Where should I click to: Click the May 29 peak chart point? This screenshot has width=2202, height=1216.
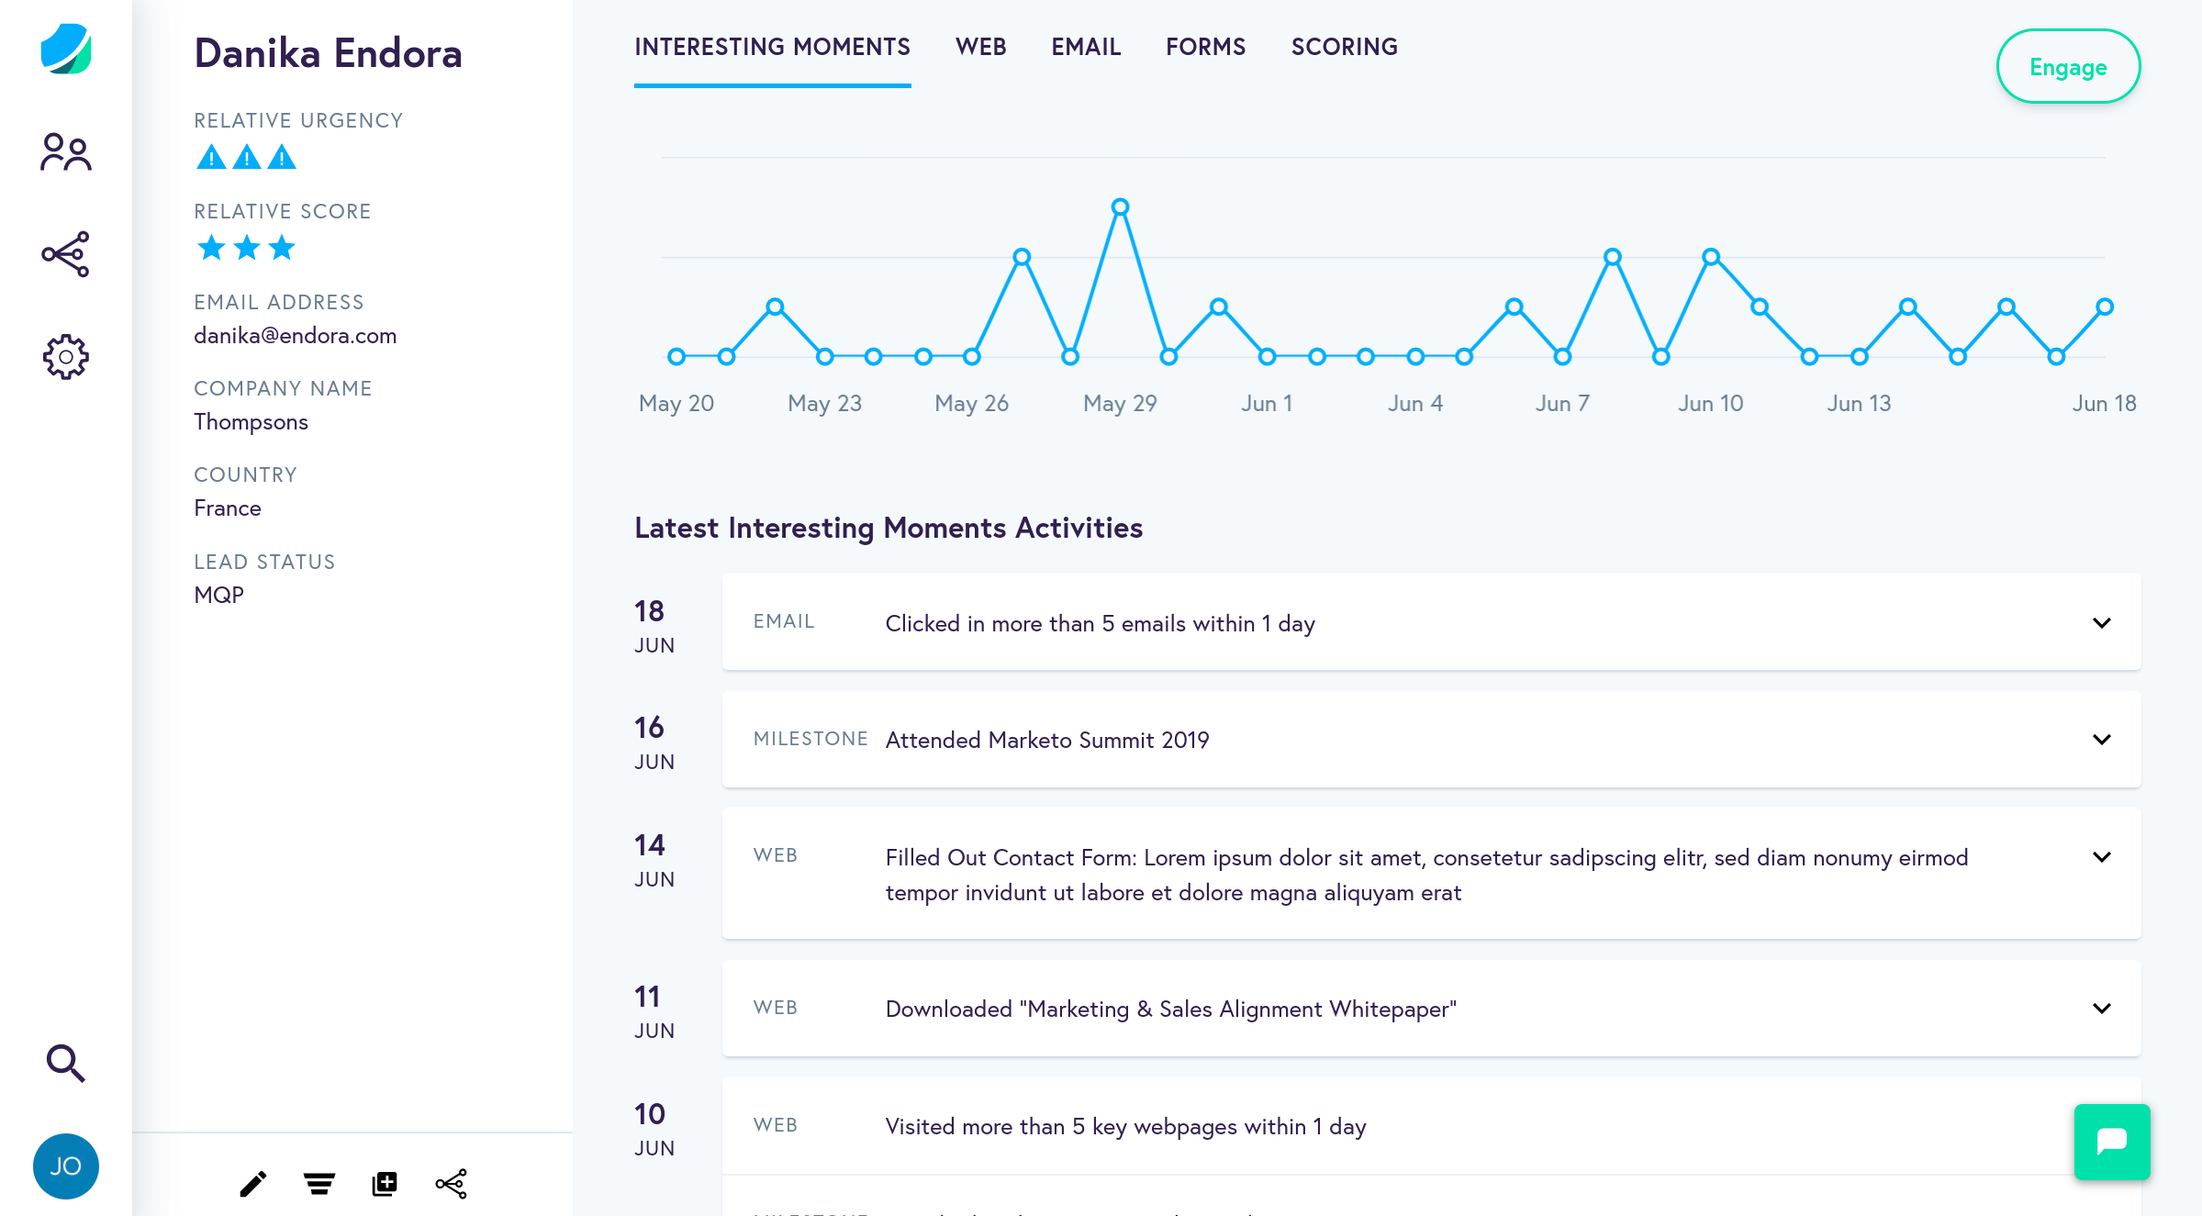[x=1120, y=207]
